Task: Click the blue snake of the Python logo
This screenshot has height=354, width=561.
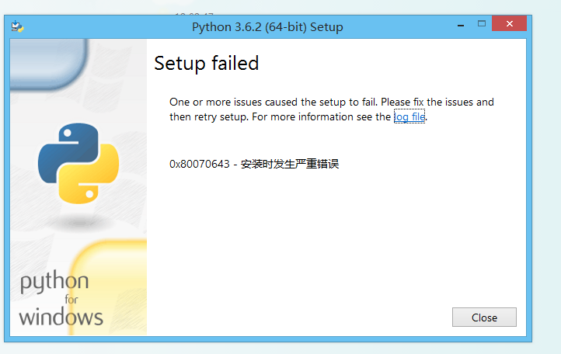Action: [63, 148]
